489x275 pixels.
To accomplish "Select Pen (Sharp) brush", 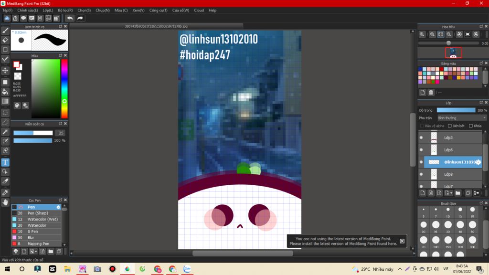I will (x=36, y=213).
